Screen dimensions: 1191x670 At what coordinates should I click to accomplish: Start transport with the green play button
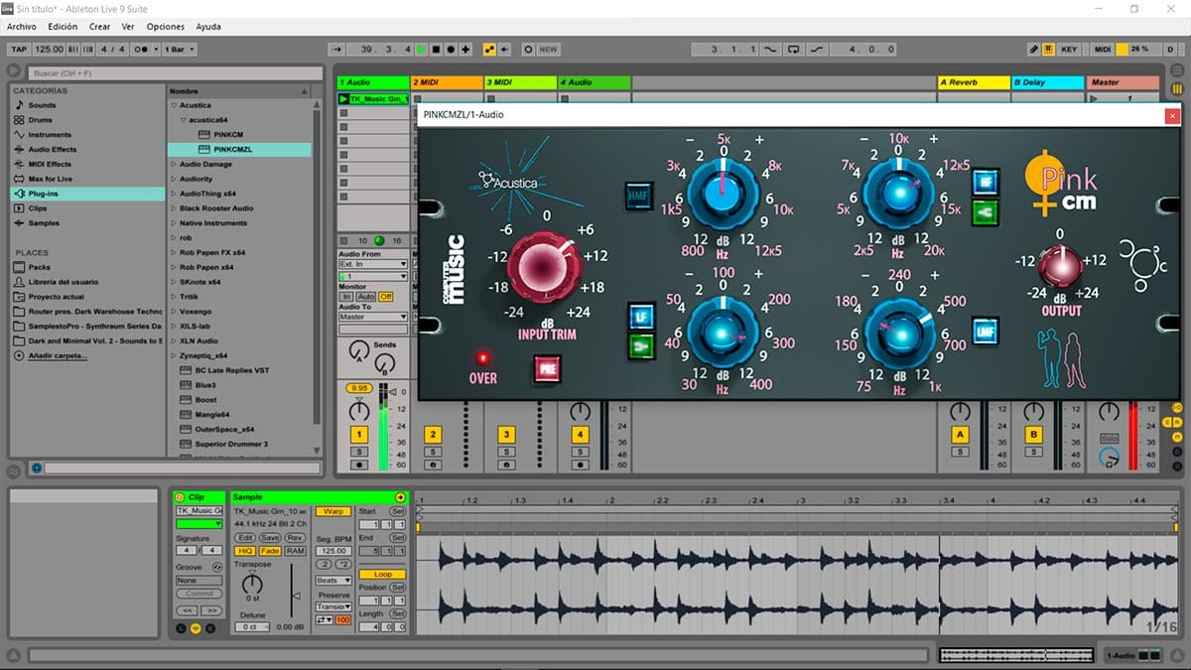421,49
